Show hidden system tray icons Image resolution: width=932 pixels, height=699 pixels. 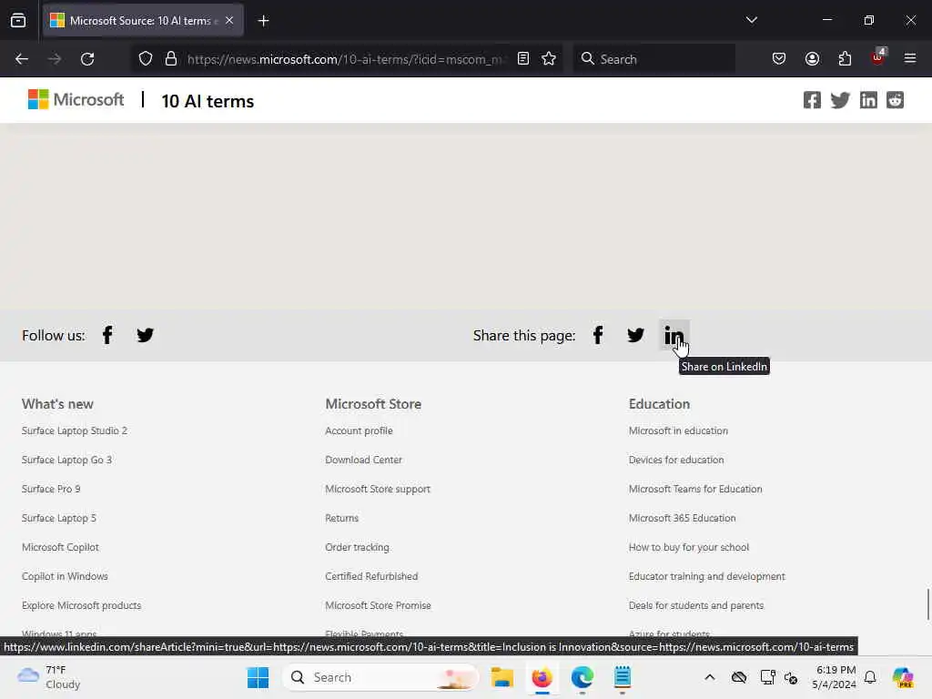point(710,677)
